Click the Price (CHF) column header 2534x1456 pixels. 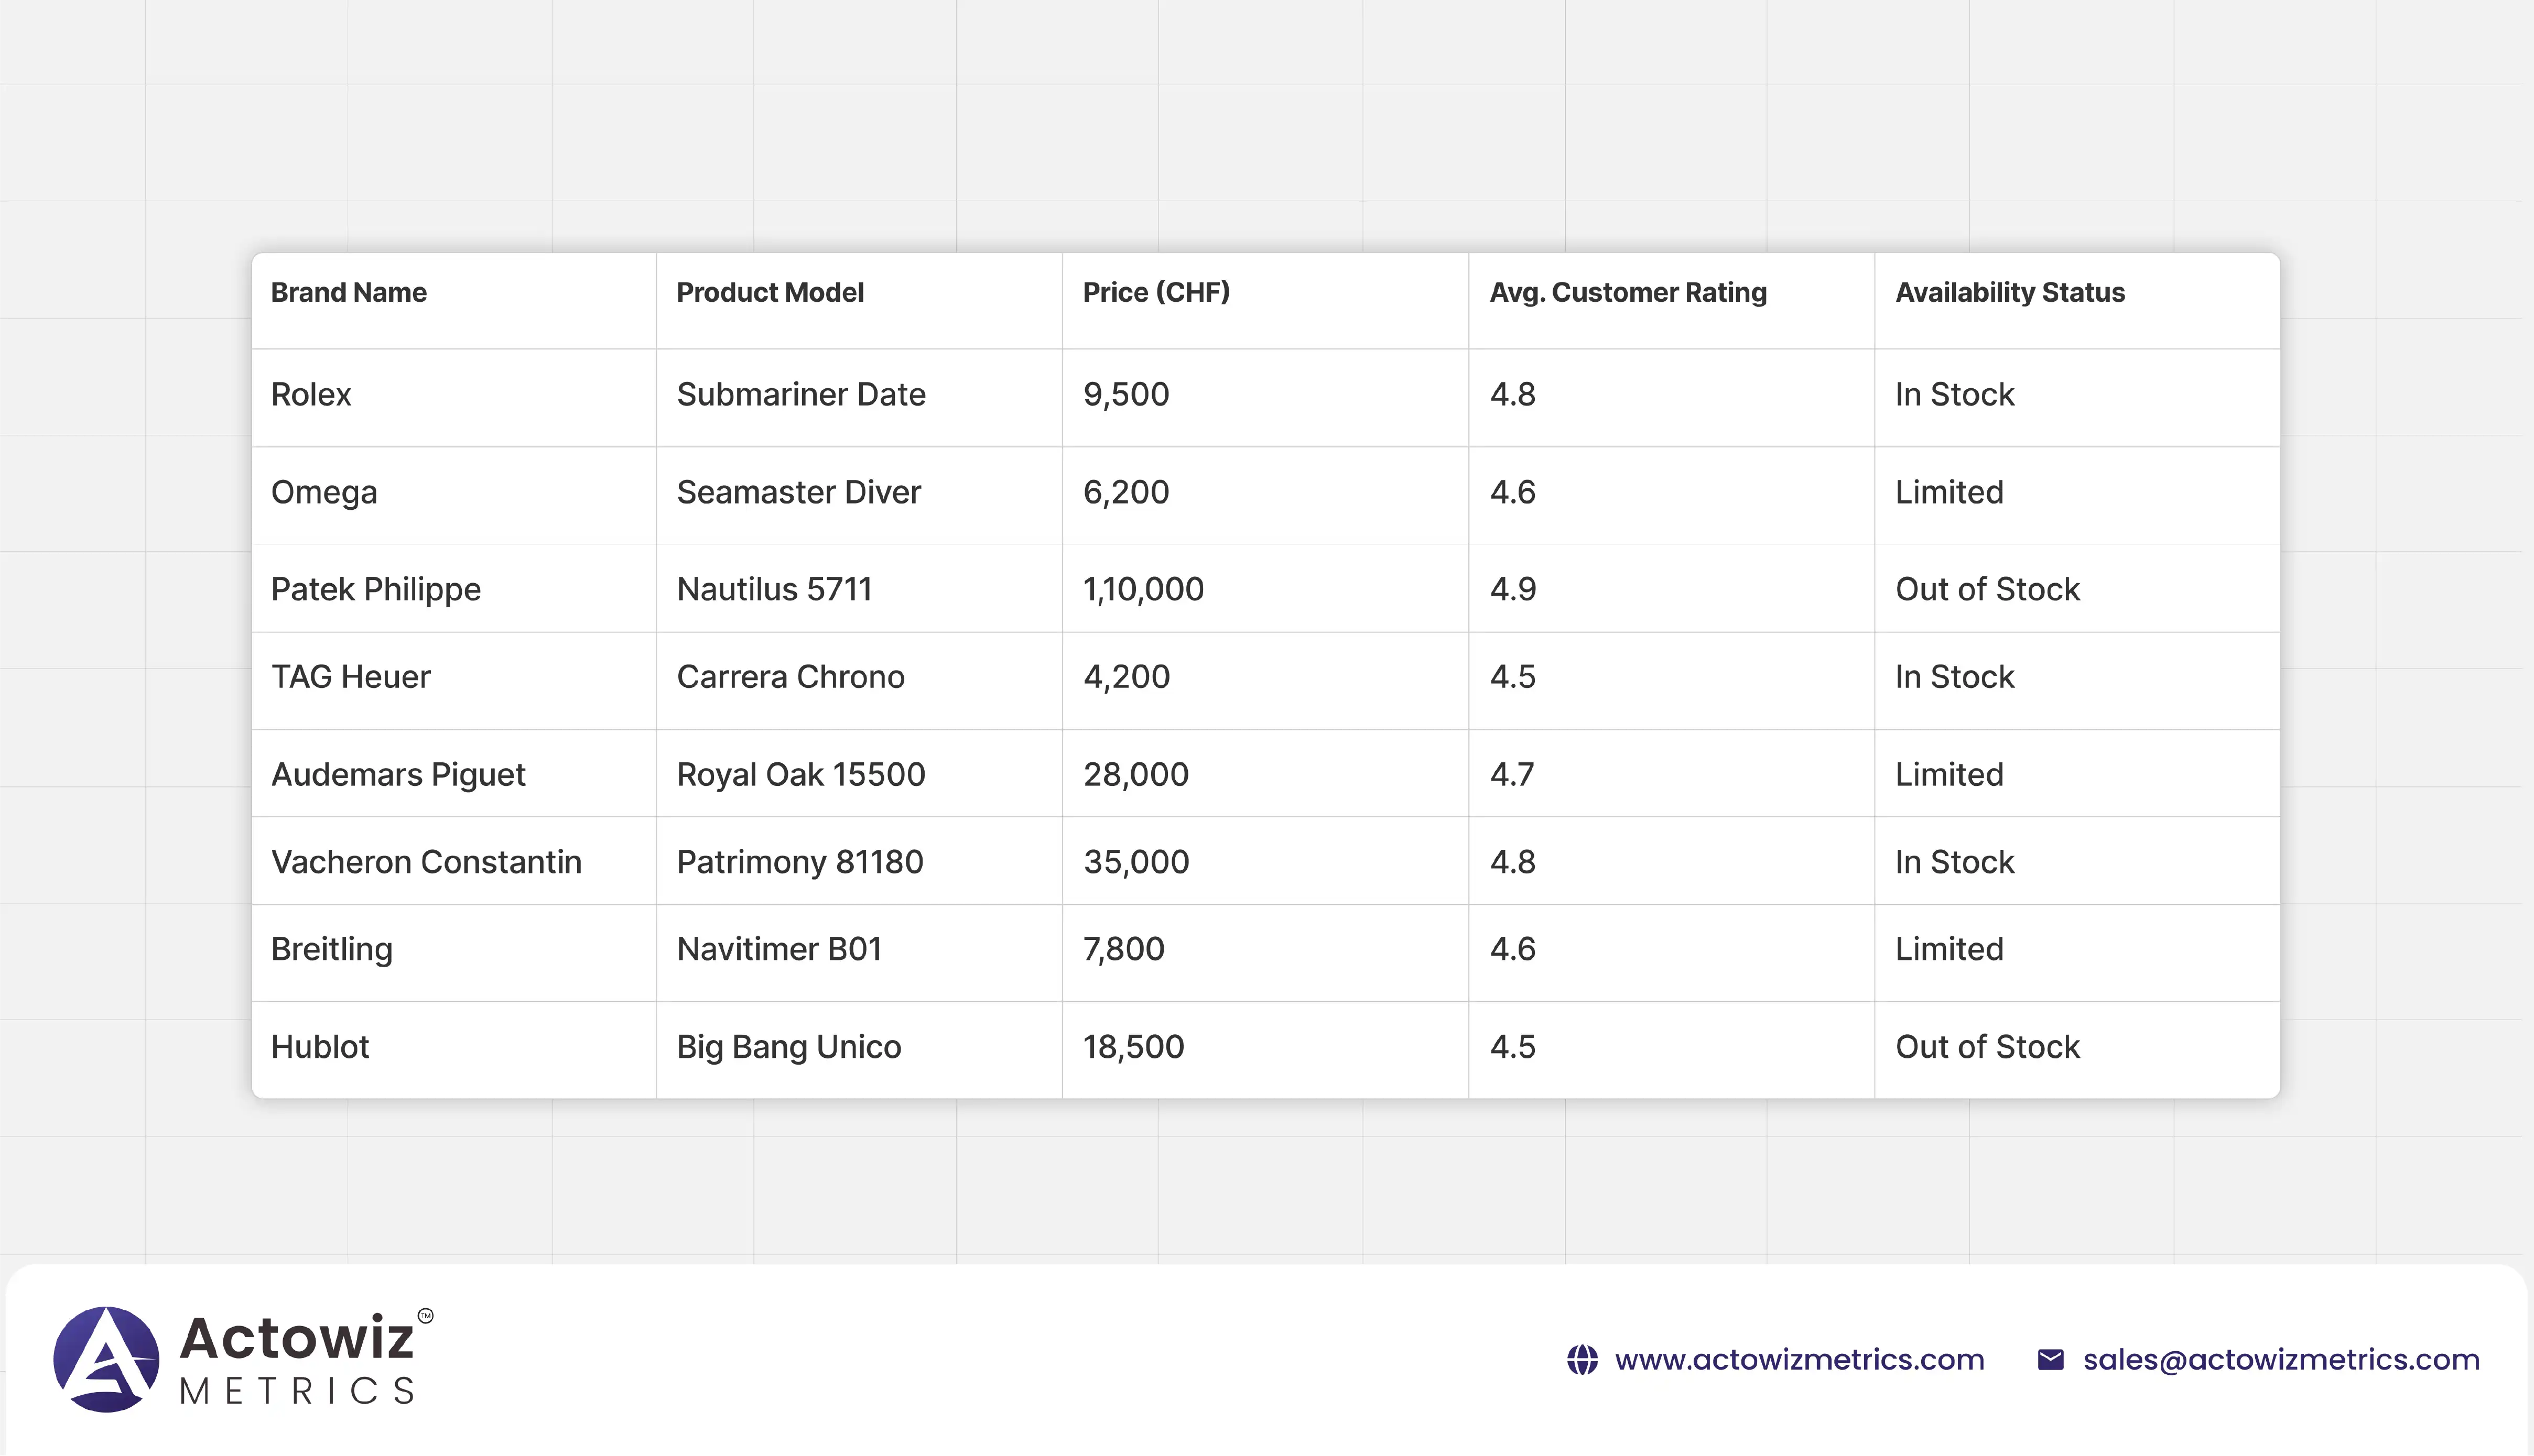pyautogui.click(x=1155, y=292)
